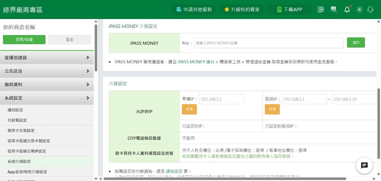Click the 允許的IP row label

(x=144, y=111)
